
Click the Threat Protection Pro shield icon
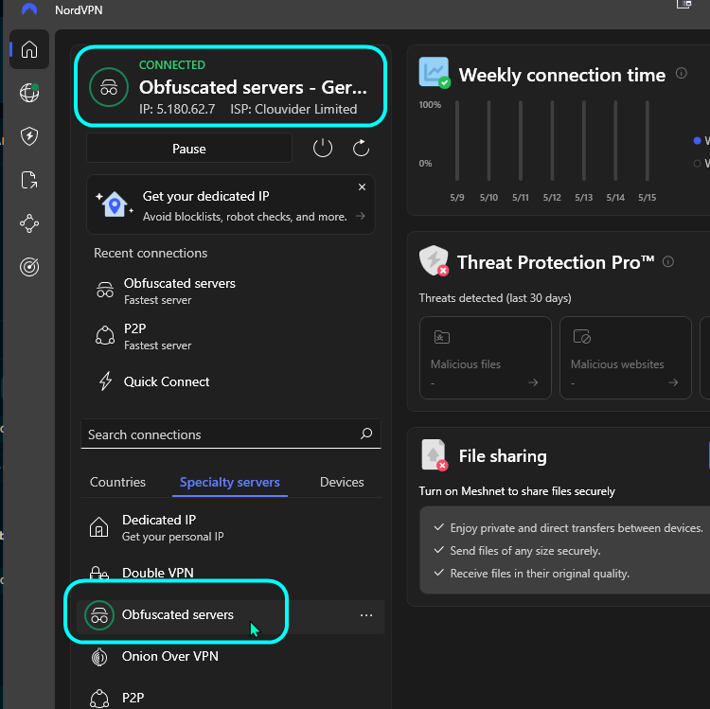[x=434, y=260]
